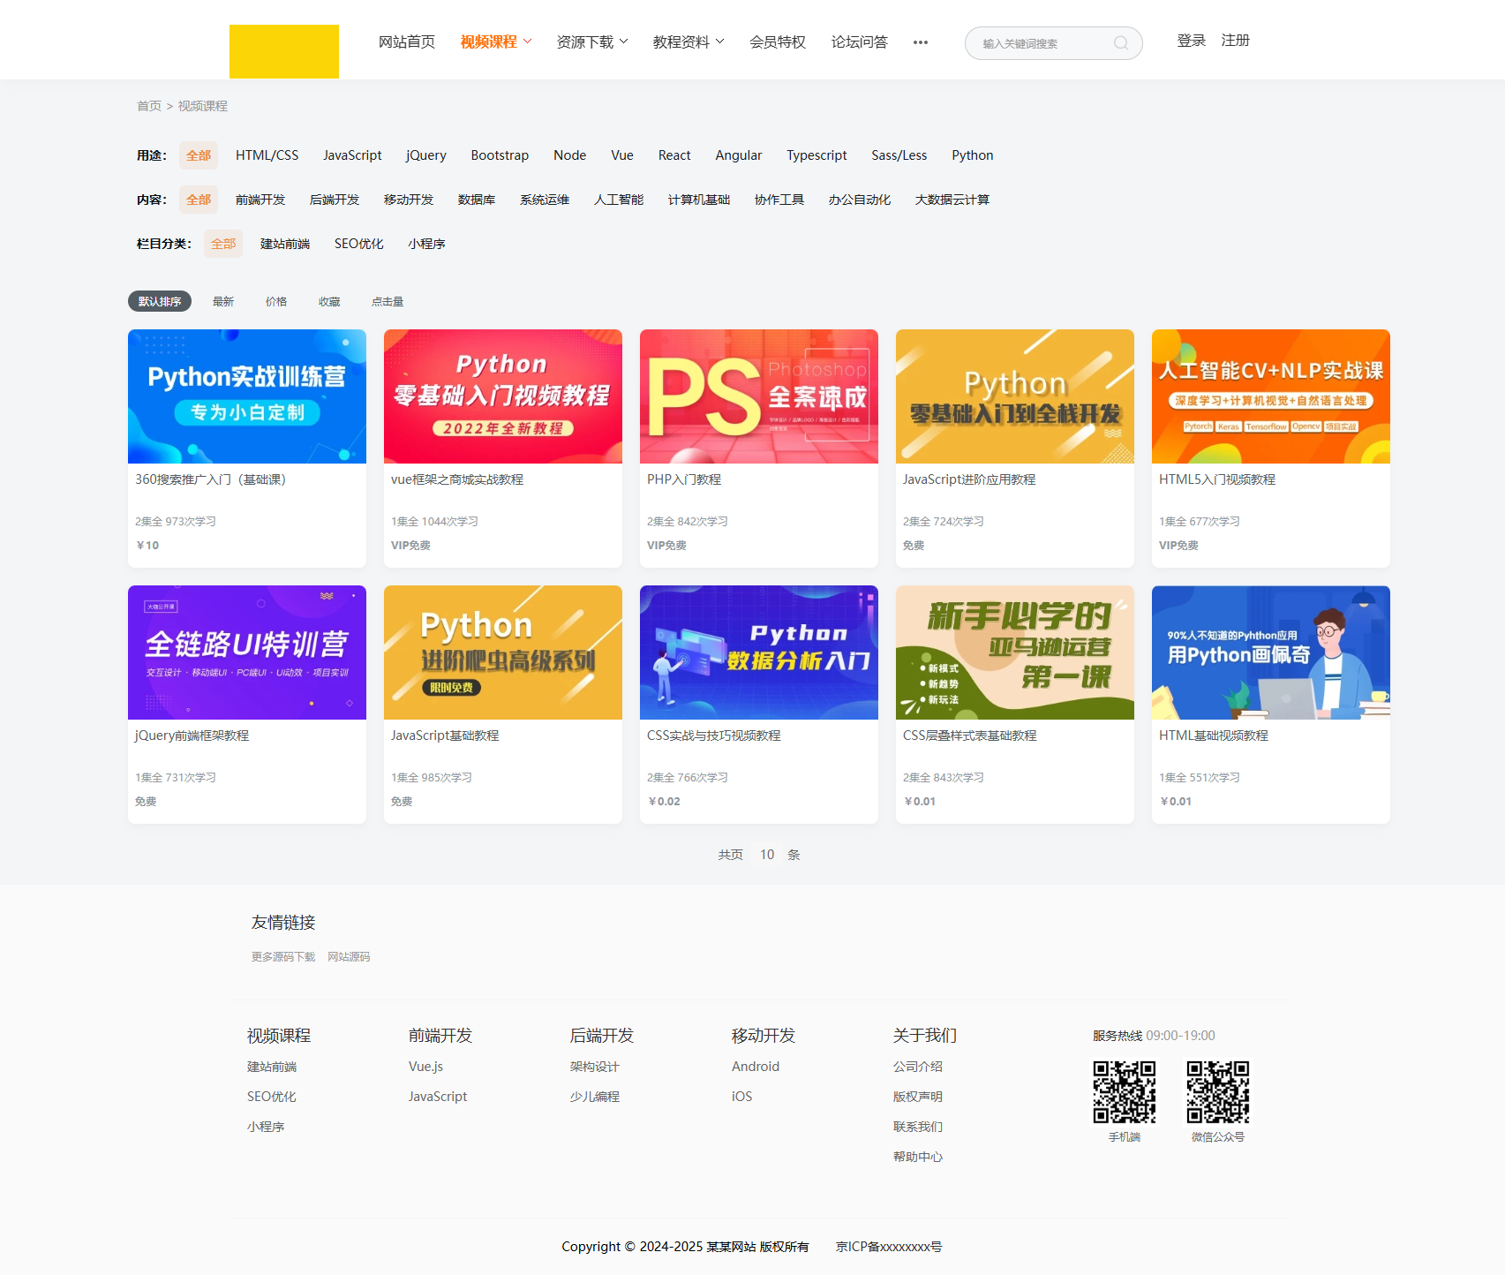
Task: Open the PS 全案速成 course thumbnail
Action: pos(758,396)
